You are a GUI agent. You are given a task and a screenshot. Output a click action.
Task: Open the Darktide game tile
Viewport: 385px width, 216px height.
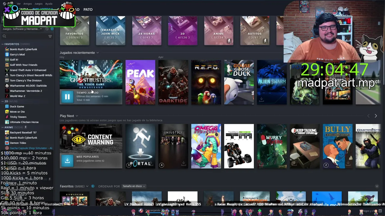pyautogui.click(x=173, y=82)
